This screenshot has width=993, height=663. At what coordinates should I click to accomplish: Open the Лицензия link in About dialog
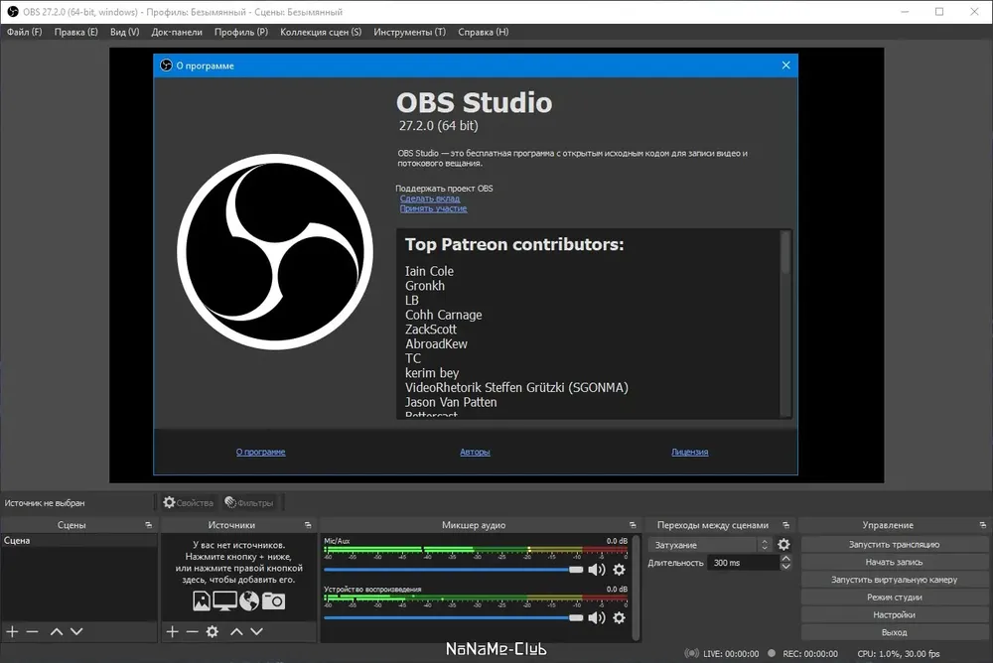pos(690,452)
